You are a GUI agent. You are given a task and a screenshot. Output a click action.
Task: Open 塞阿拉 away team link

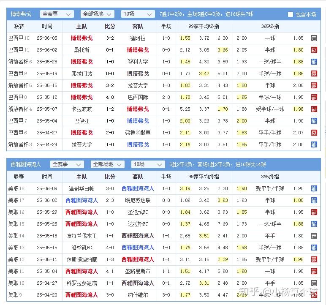click(x=138, y=38)
